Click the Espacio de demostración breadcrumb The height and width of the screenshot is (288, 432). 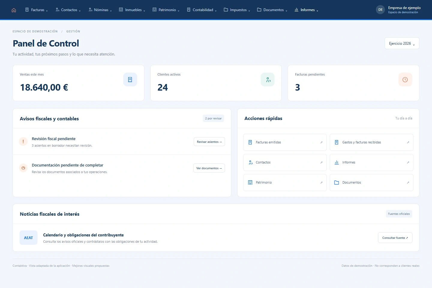coord(35,31)
